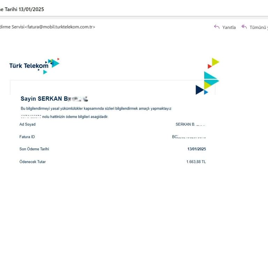Click the Yanıtla reply arrow icon
The width and height of the screenshot is (268, 268).
pos(217,27)
